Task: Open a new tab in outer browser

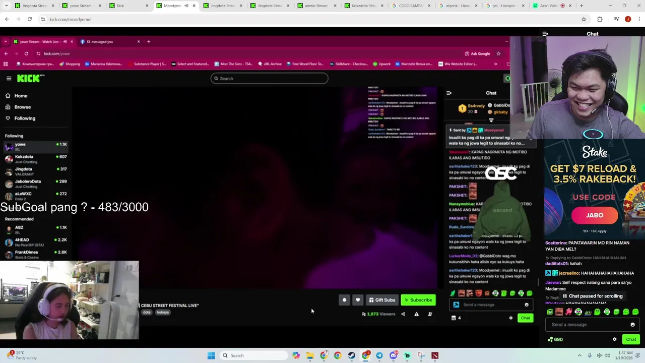Action: (x=582, y=6)
